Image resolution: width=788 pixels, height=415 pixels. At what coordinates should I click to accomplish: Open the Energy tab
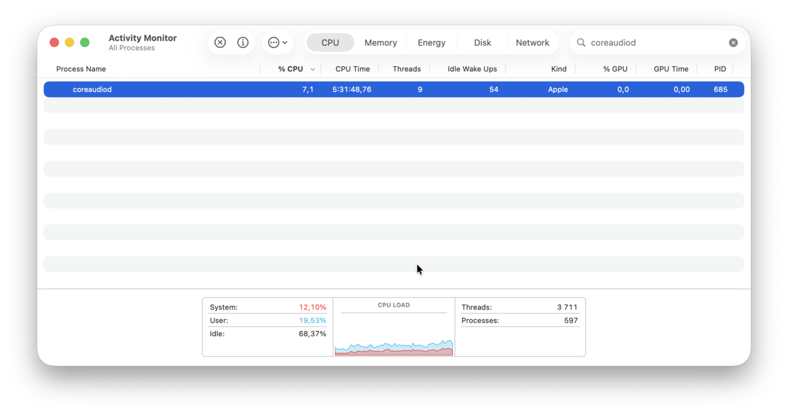point(432,43)
